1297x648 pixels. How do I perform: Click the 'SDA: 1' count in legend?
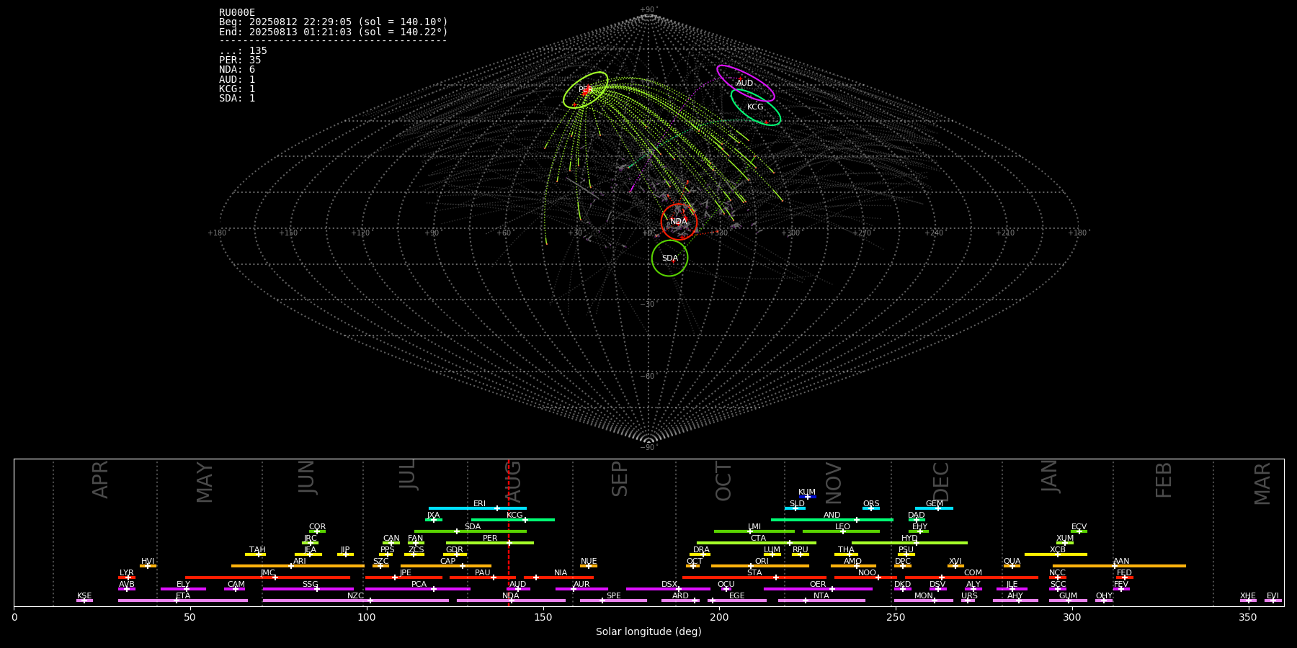tap(237, 98)
